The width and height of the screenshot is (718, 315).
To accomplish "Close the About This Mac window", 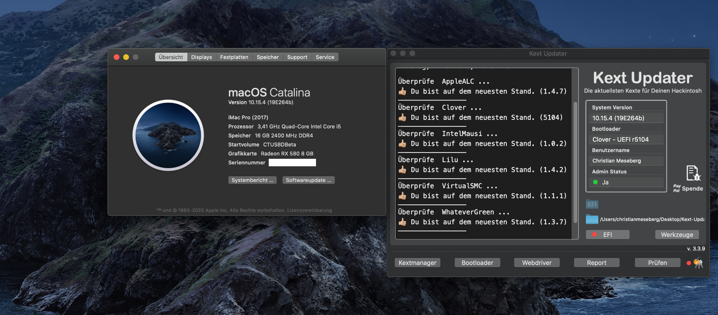I will click(x=117, y=57).
